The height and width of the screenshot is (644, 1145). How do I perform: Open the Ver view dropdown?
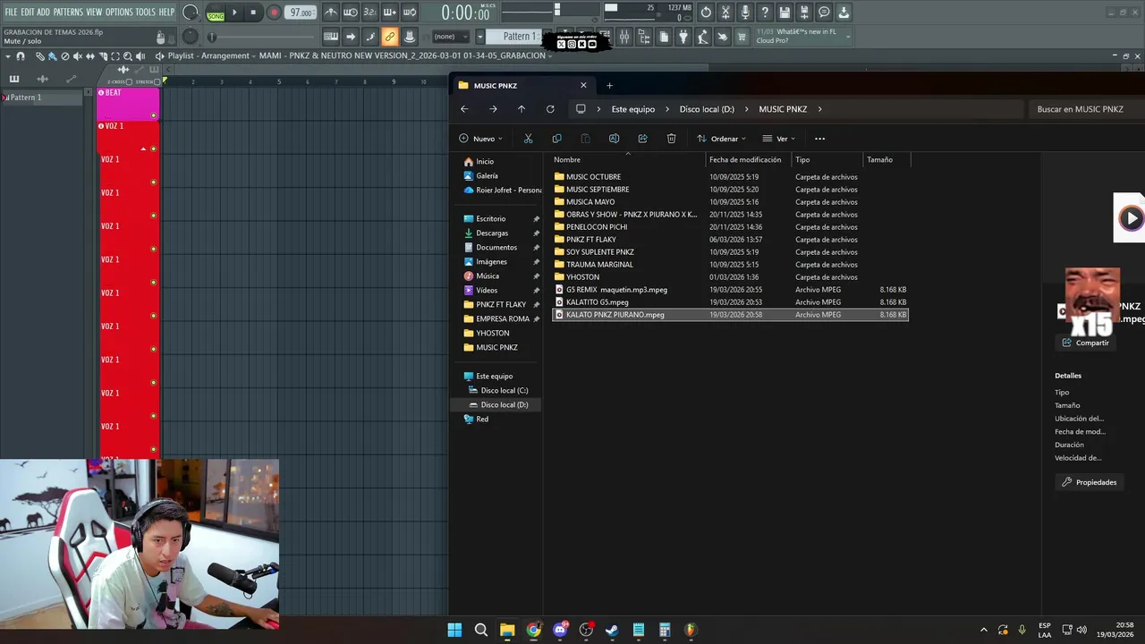pos(779,139)
